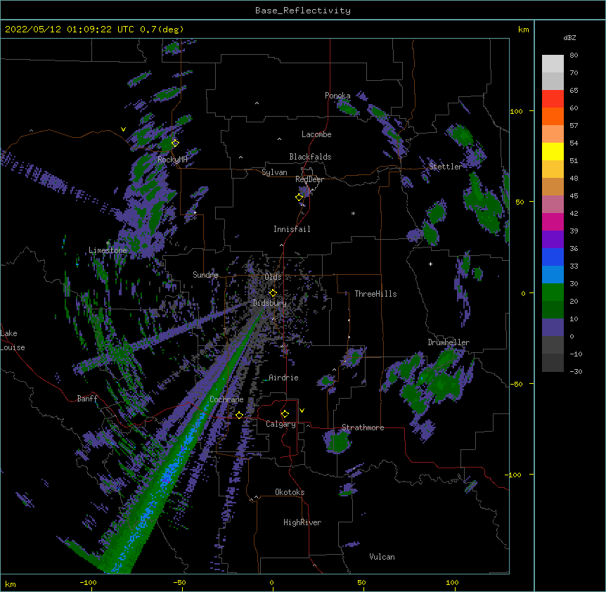Click the Olds town label
Screen dimensions: 606x592
[x=273, y=277]
